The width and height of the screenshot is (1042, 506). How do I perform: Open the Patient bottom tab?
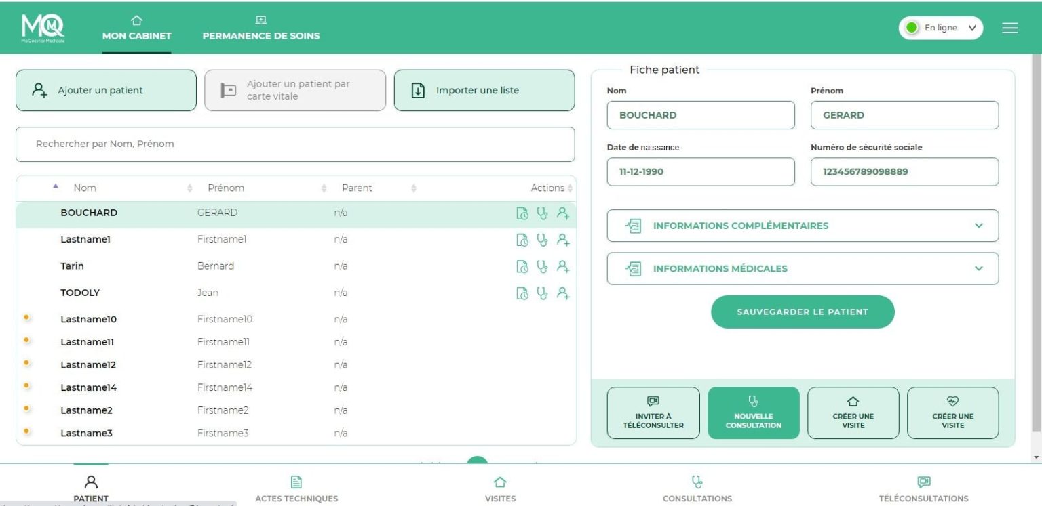tap(91, 488)
